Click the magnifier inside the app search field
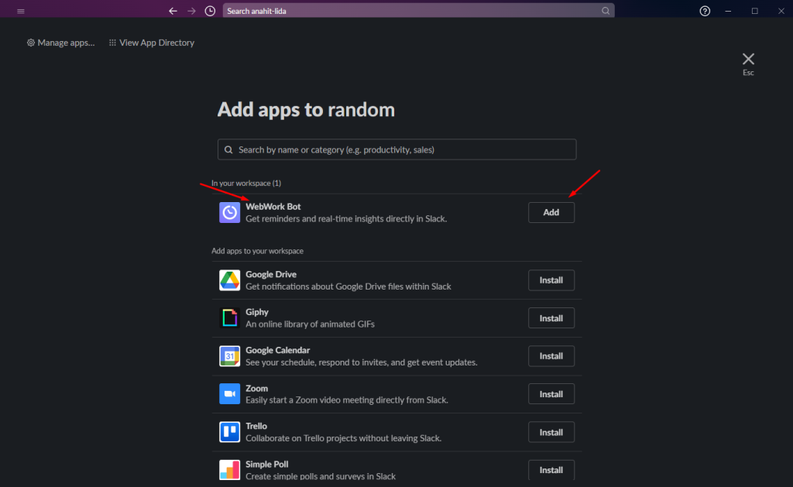This screenshot has height=487, width=793. click(228, 149)
